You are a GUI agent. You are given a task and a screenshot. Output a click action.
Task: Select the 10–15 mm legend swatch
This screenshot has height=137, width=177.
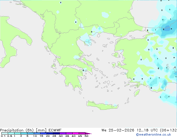[37, 133]
